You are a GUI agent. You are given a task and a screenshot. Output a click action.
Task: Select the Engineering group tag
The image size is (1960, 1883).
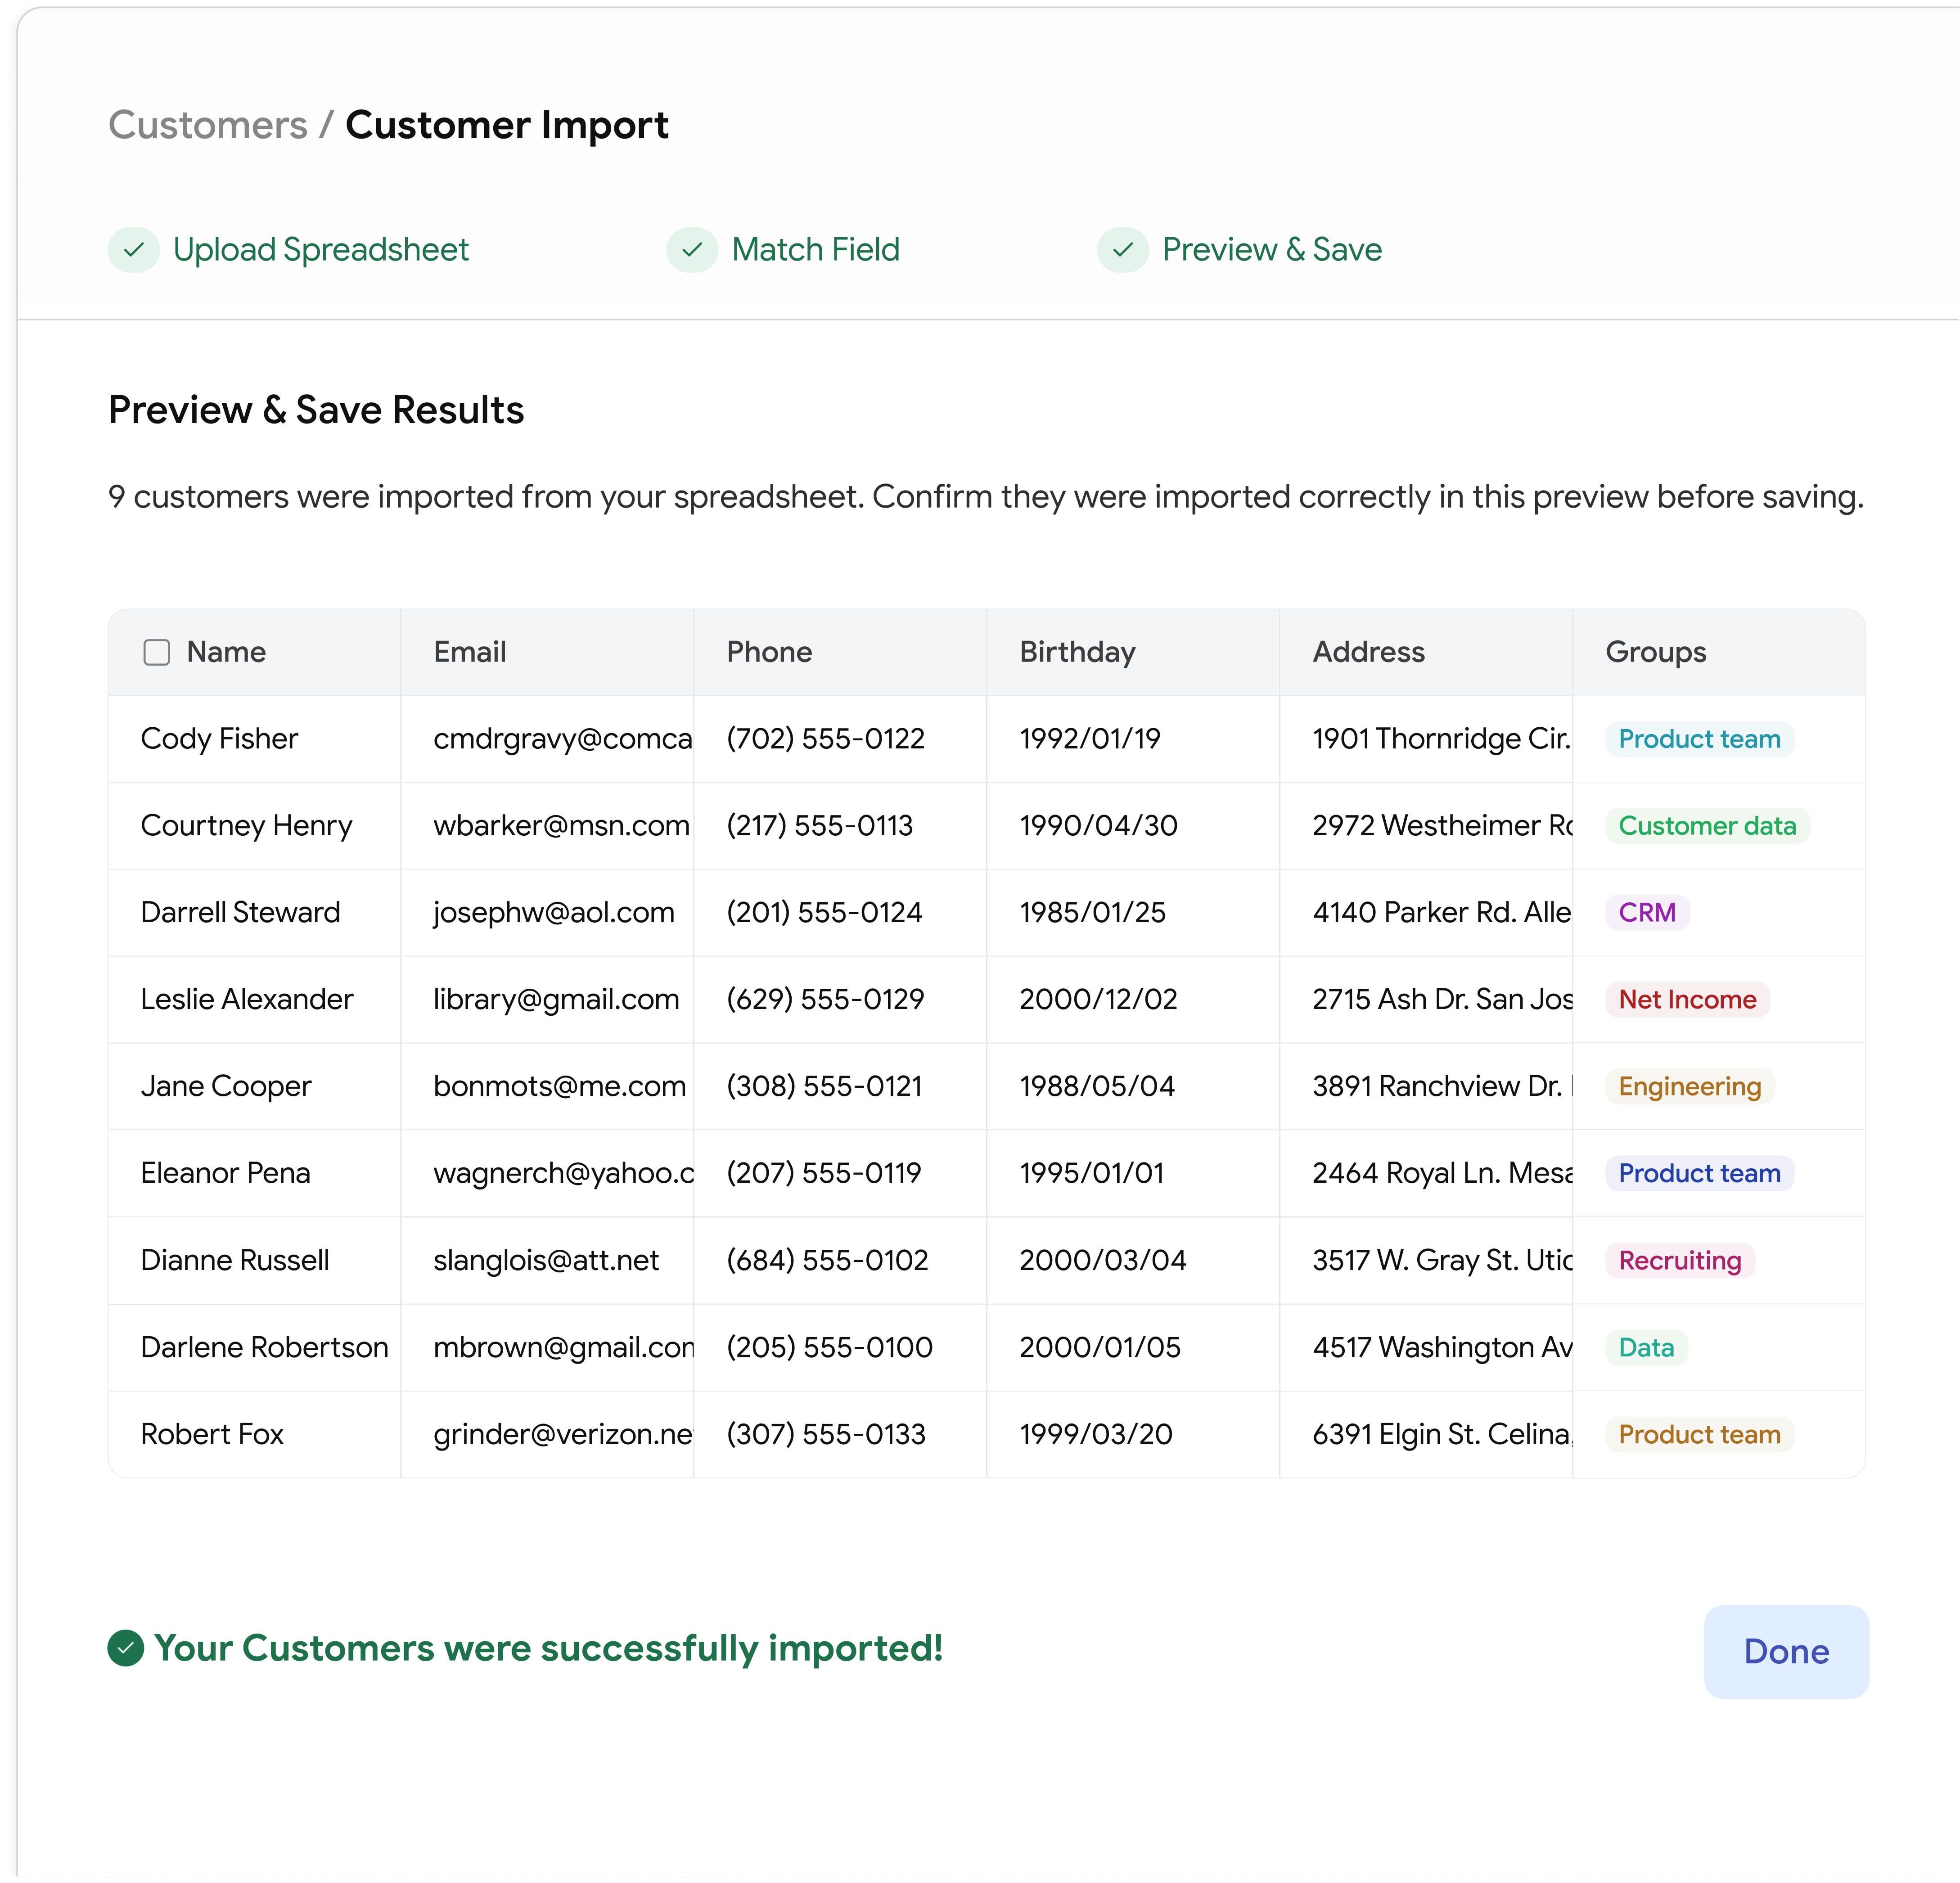(x=1689, y=1087)
